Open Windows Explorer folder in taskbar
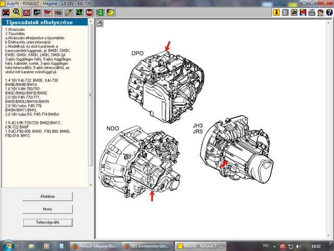The width and height of the screenshot is (334, 251). pos(32,246)
